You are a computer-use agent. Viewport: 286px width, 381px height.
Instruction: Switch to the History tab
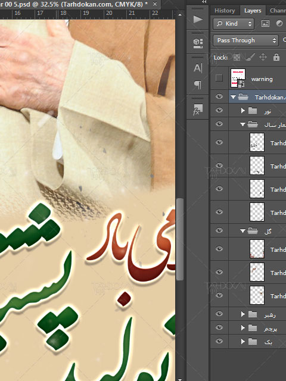(225, 11)
